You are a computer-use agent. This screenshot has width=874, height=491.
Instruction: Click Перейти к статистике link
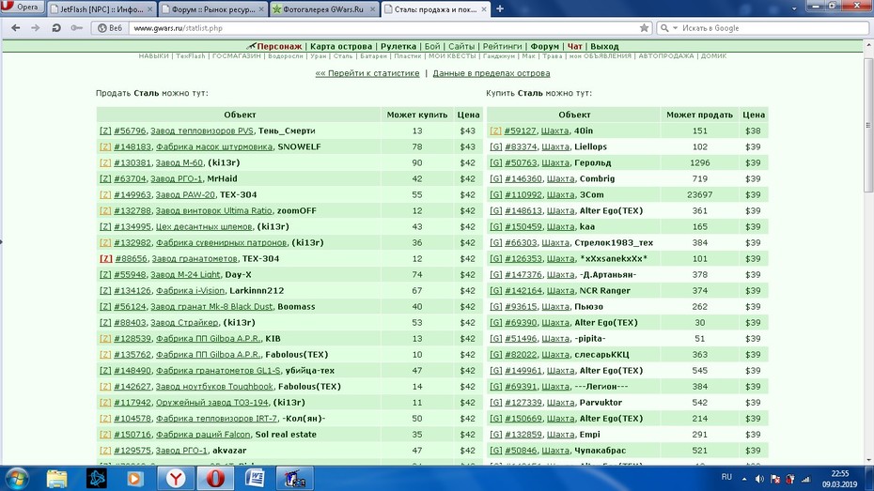click(x=367, y=73)
